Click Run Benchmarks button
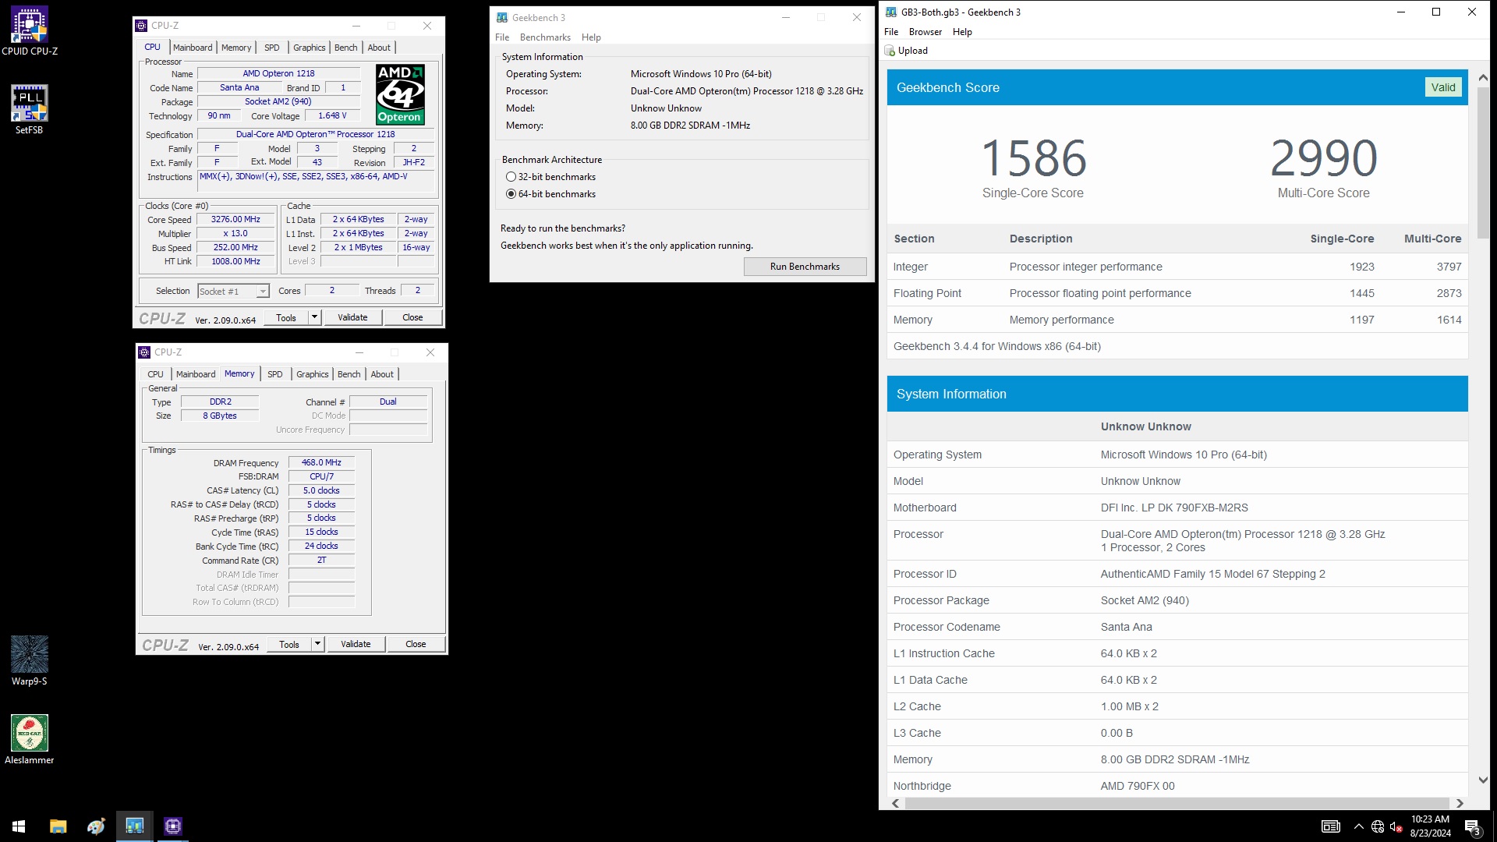The width and height of the screenshot is (1497, 842). click(x=805, y=267)
